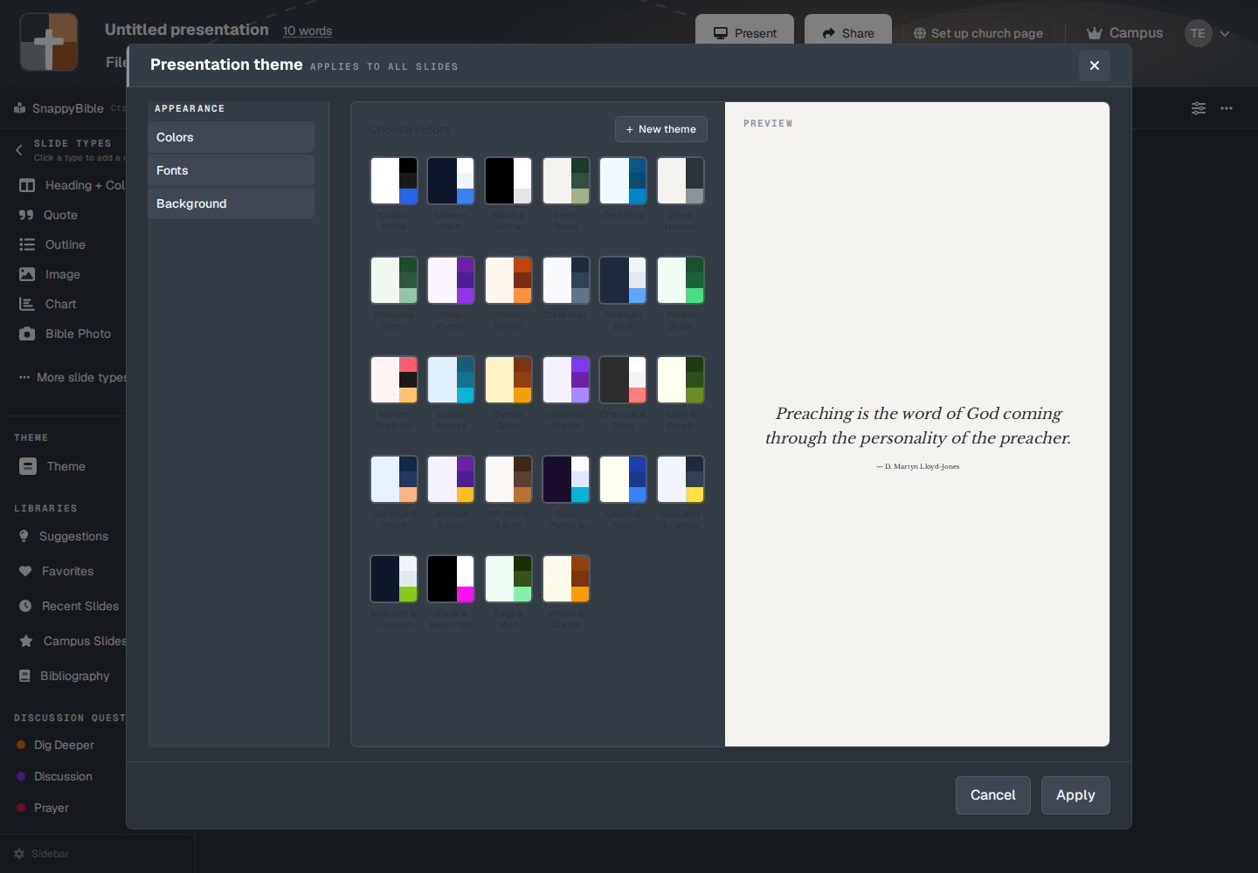Screen dimensions: 1258x873
Task: Pick the Off-White & Rust theme
Action: point(508,479)
